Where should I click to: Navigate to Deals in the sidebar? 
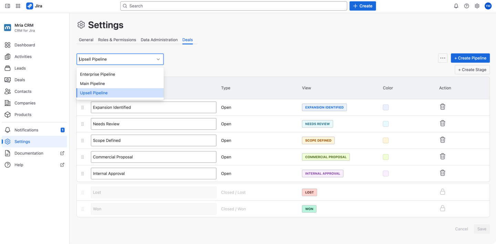(19, 79)
